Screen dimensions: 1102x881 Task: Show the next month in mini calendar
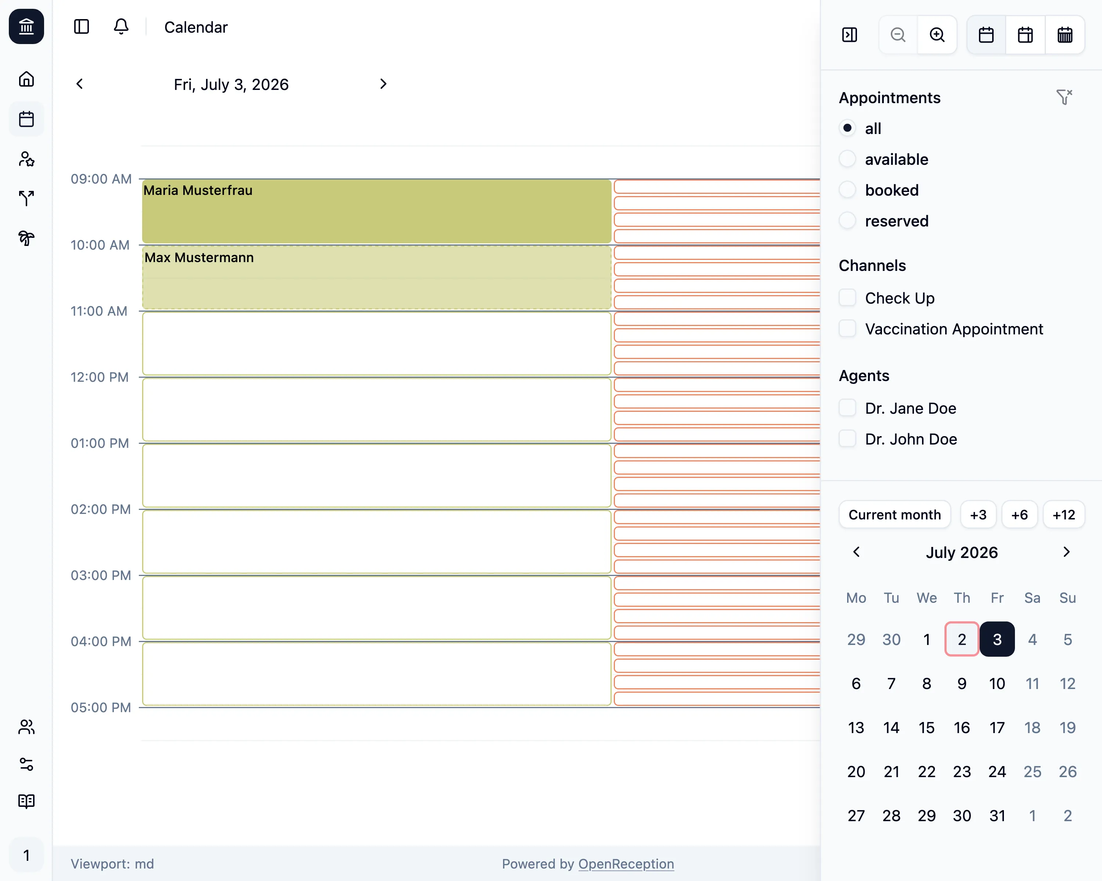pos(1066,552)
